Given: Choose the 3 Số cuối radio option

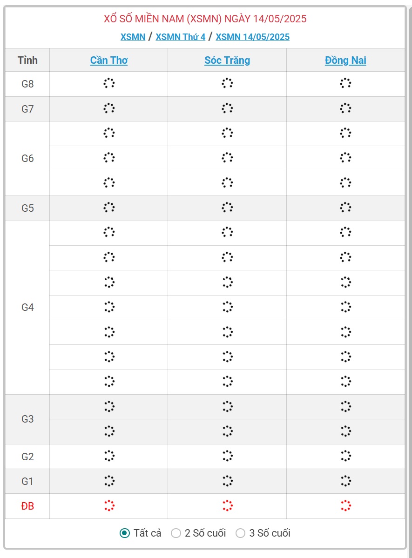Looking at the screenshot, I should point(240,533).
